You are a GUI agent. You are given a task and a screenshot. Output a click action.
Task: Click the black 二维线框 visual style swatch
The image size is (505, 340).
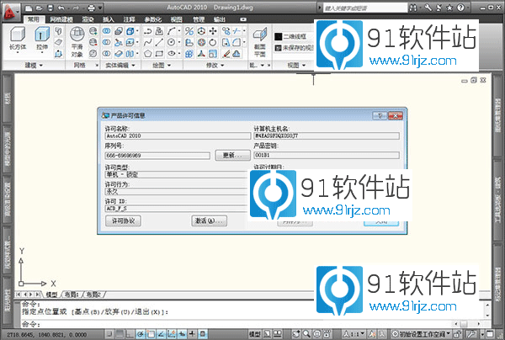point(279,37)
